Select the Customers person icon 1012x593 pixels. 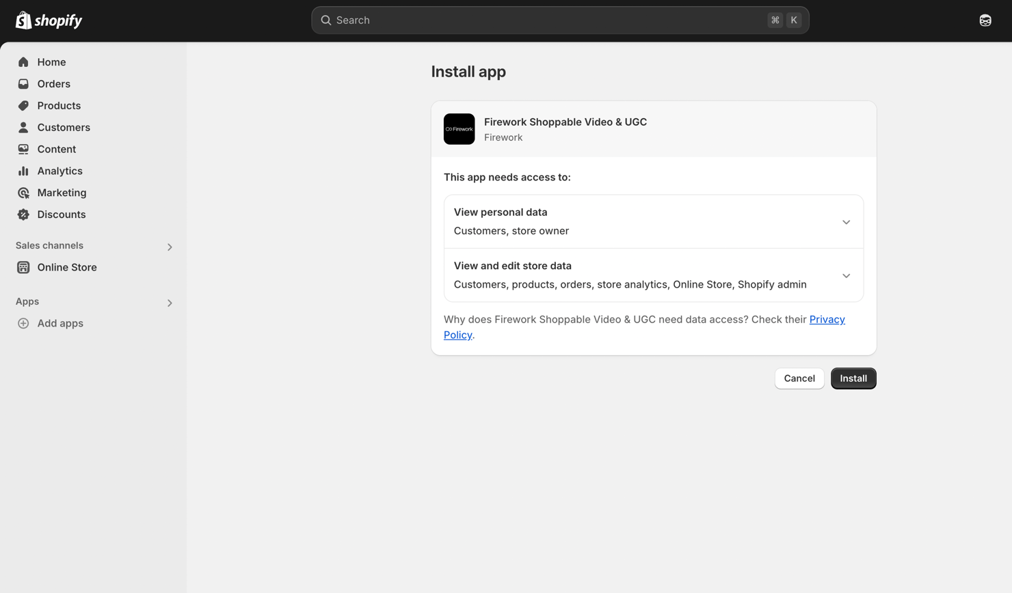coord(23,128)
